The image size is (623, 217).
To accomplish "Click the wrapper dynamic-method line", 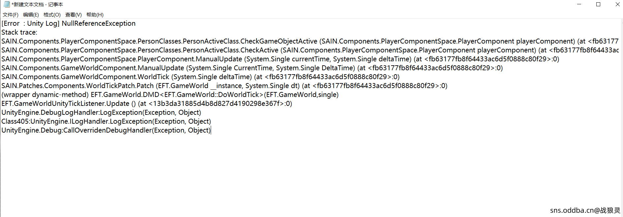I will [x=170, y=95].
